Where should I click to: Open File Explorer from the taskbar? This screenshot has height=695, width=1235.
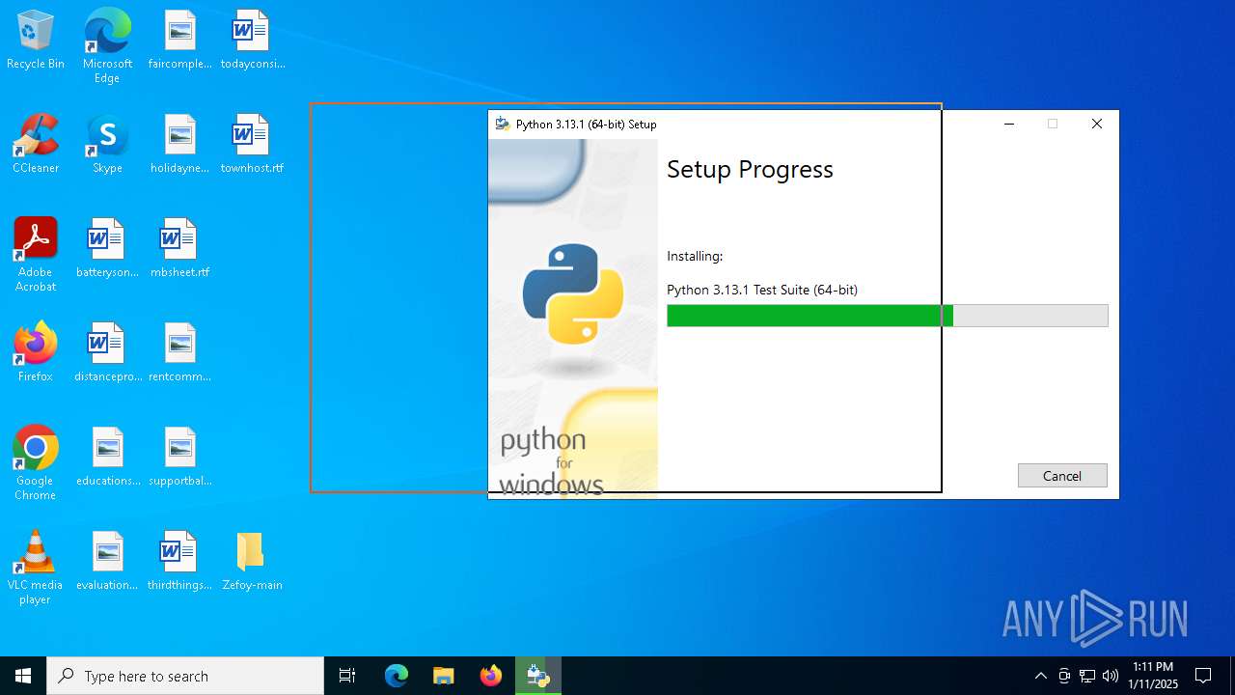[x=443, y=676]
